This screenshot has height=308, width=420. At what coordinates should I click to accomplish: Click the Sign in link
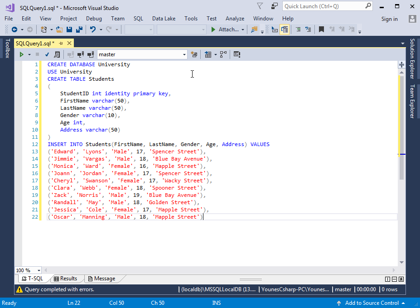[389, 19]
